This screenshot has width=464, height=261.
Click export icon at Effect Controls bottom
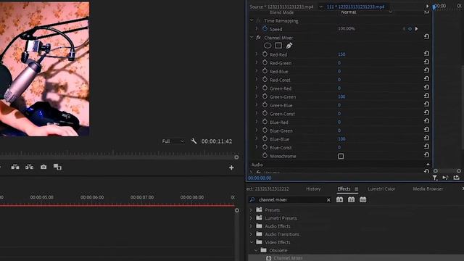click(456, 178)
